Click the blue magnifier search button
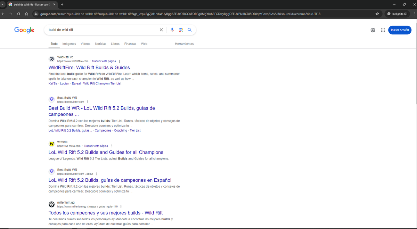Screen dimensions: 417x229 189,30
